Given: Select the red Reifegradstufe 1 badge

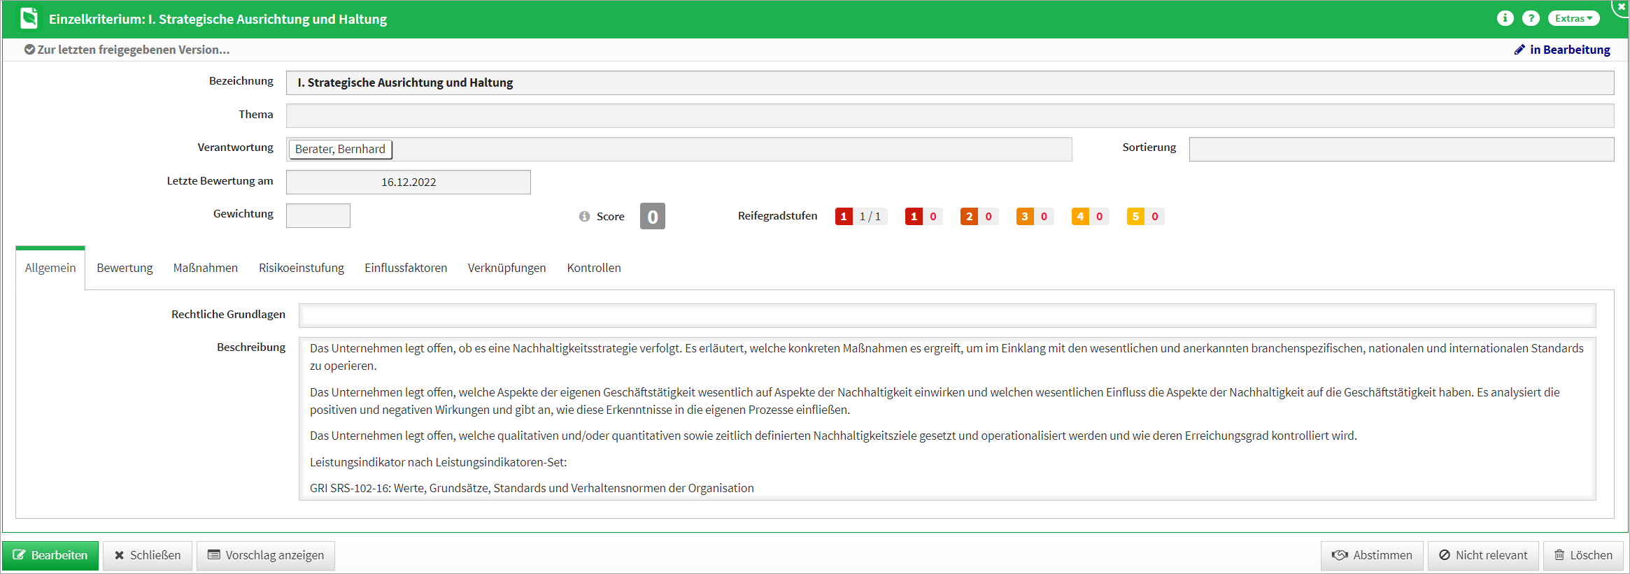Looking at the screenshot, I should pyautogui.click(x=914, y=217).
